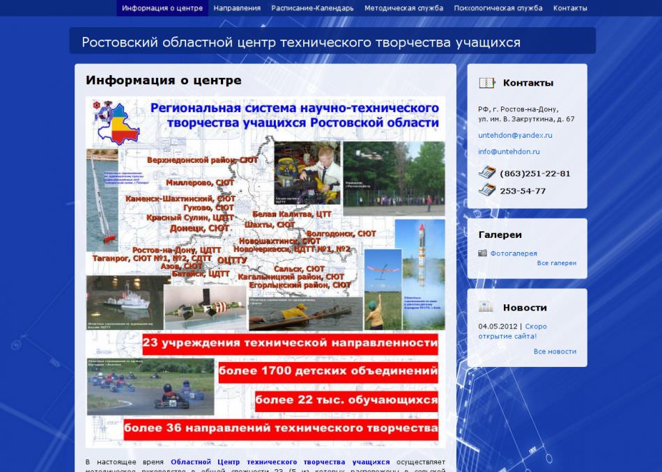Click the untehdon@yandex.ru email link

(515, 135)
